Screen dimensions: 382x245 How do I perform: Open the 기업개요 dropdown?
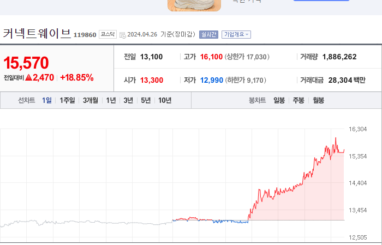[x=236, y=34]
